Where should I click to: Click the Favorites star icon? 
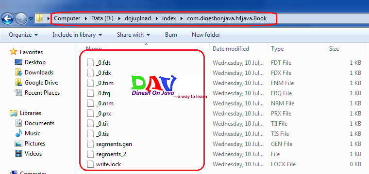coord(14,52)
